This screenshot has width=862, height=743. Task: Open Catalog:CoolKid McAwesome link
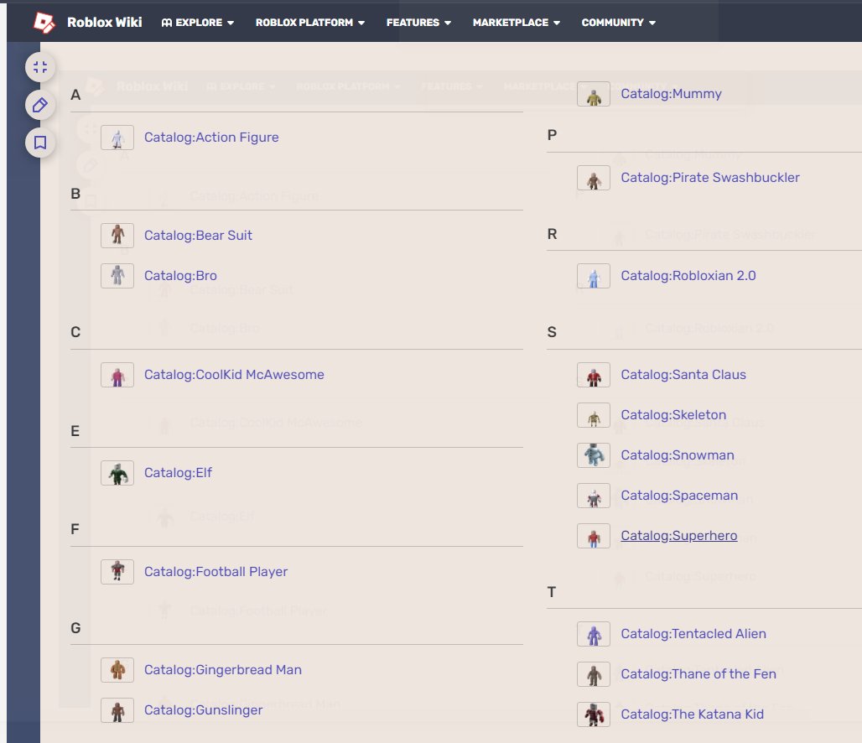click(234, 375)
